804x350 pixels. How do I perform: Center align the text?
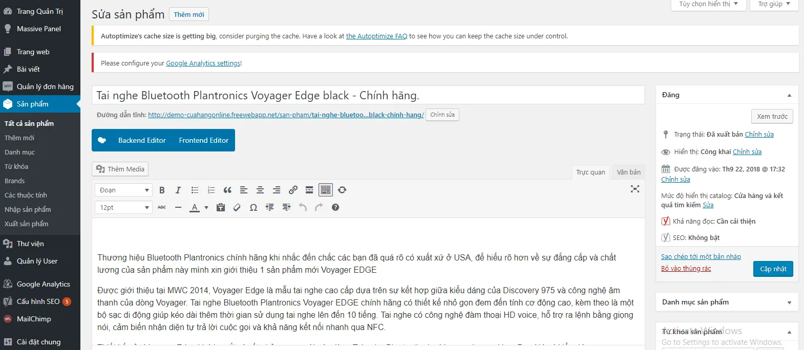coord(260,190)
